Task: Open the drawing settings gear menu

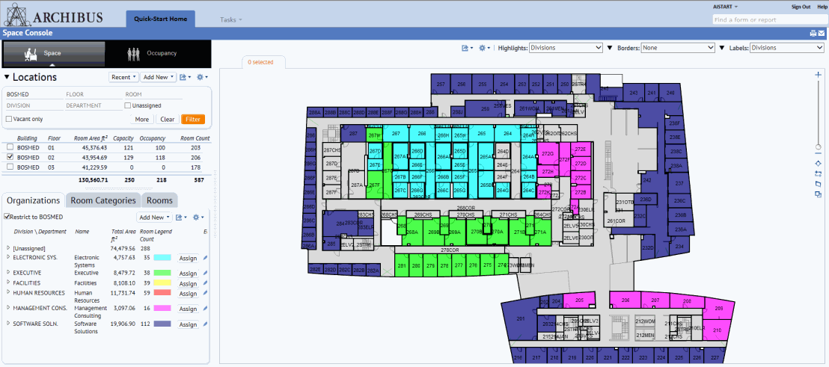Action: tap(484, 48)
